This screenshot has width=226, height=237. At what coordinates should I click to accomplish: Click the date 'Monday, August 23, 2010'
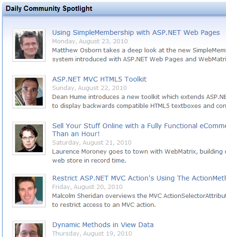(90, 41)
